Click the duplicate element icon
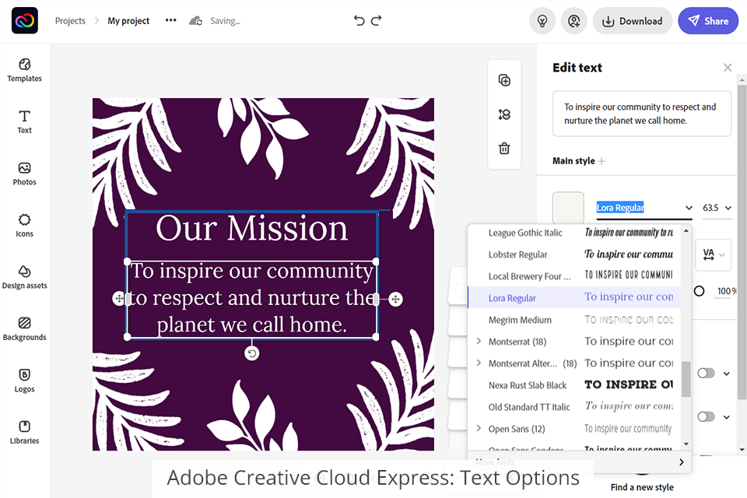 (504, 80)
